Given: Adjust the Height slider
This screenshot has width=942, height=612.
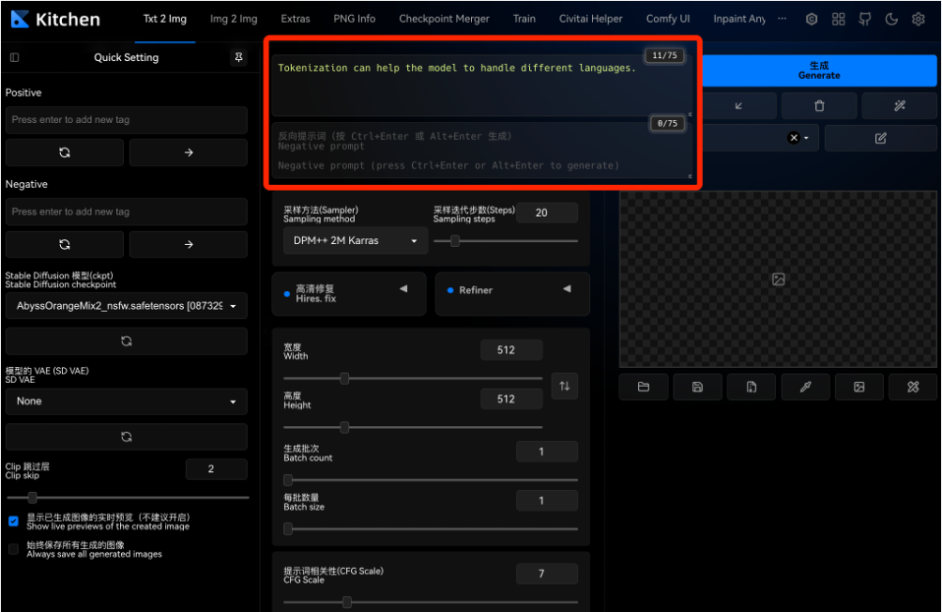Looking at the screenshot, I should click(x=413, y=427).
